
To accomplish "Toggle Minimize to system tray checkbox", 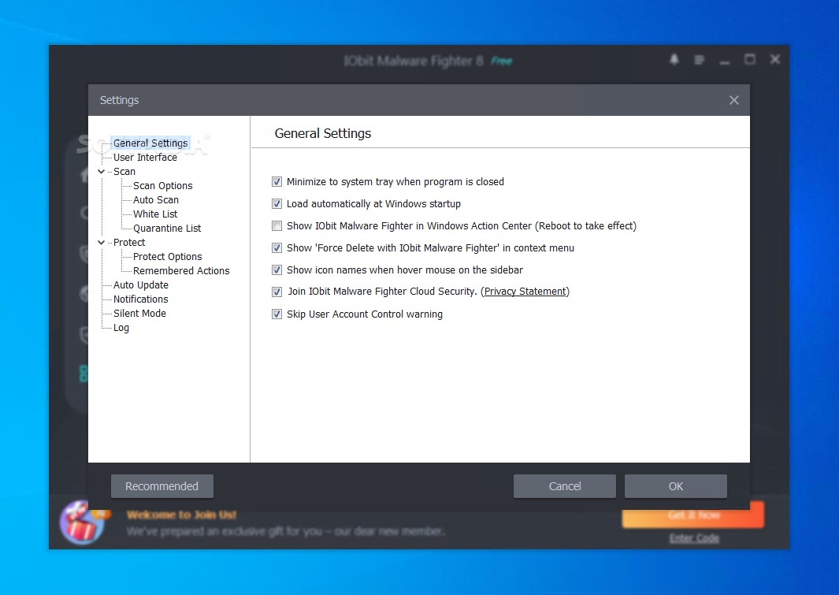I will [277, 182].
